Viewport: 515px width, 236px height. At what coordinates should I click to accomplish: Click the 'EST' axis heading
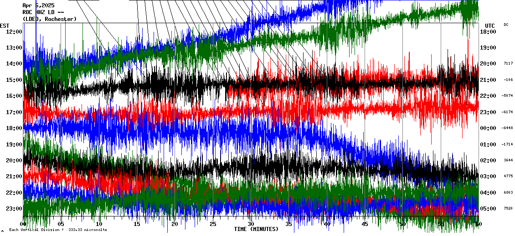[5, 26]
